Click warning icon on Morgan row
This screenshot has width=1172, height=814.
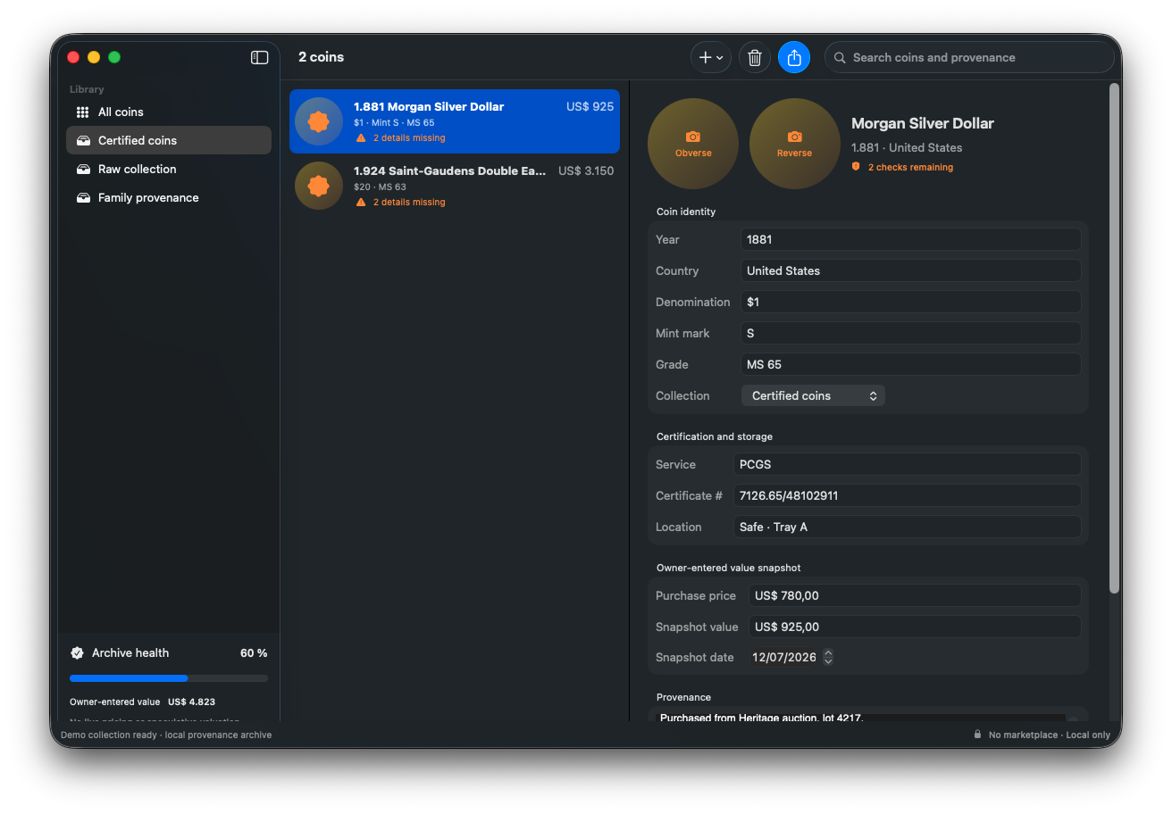(361, 138)
